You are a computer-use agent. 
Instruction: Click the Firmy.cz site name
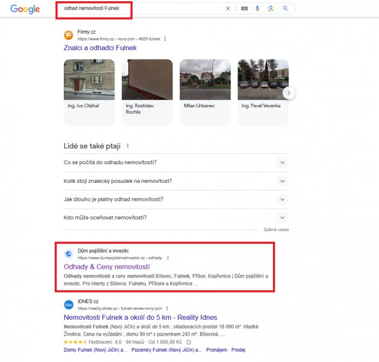pyautogui.click(x=87, y=32)
